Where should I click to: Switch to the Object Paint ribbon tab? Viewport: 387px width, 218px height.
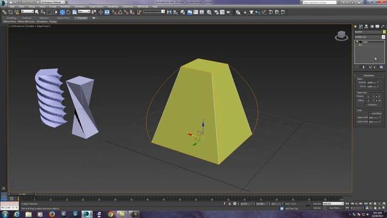click(x=63, y=18)
